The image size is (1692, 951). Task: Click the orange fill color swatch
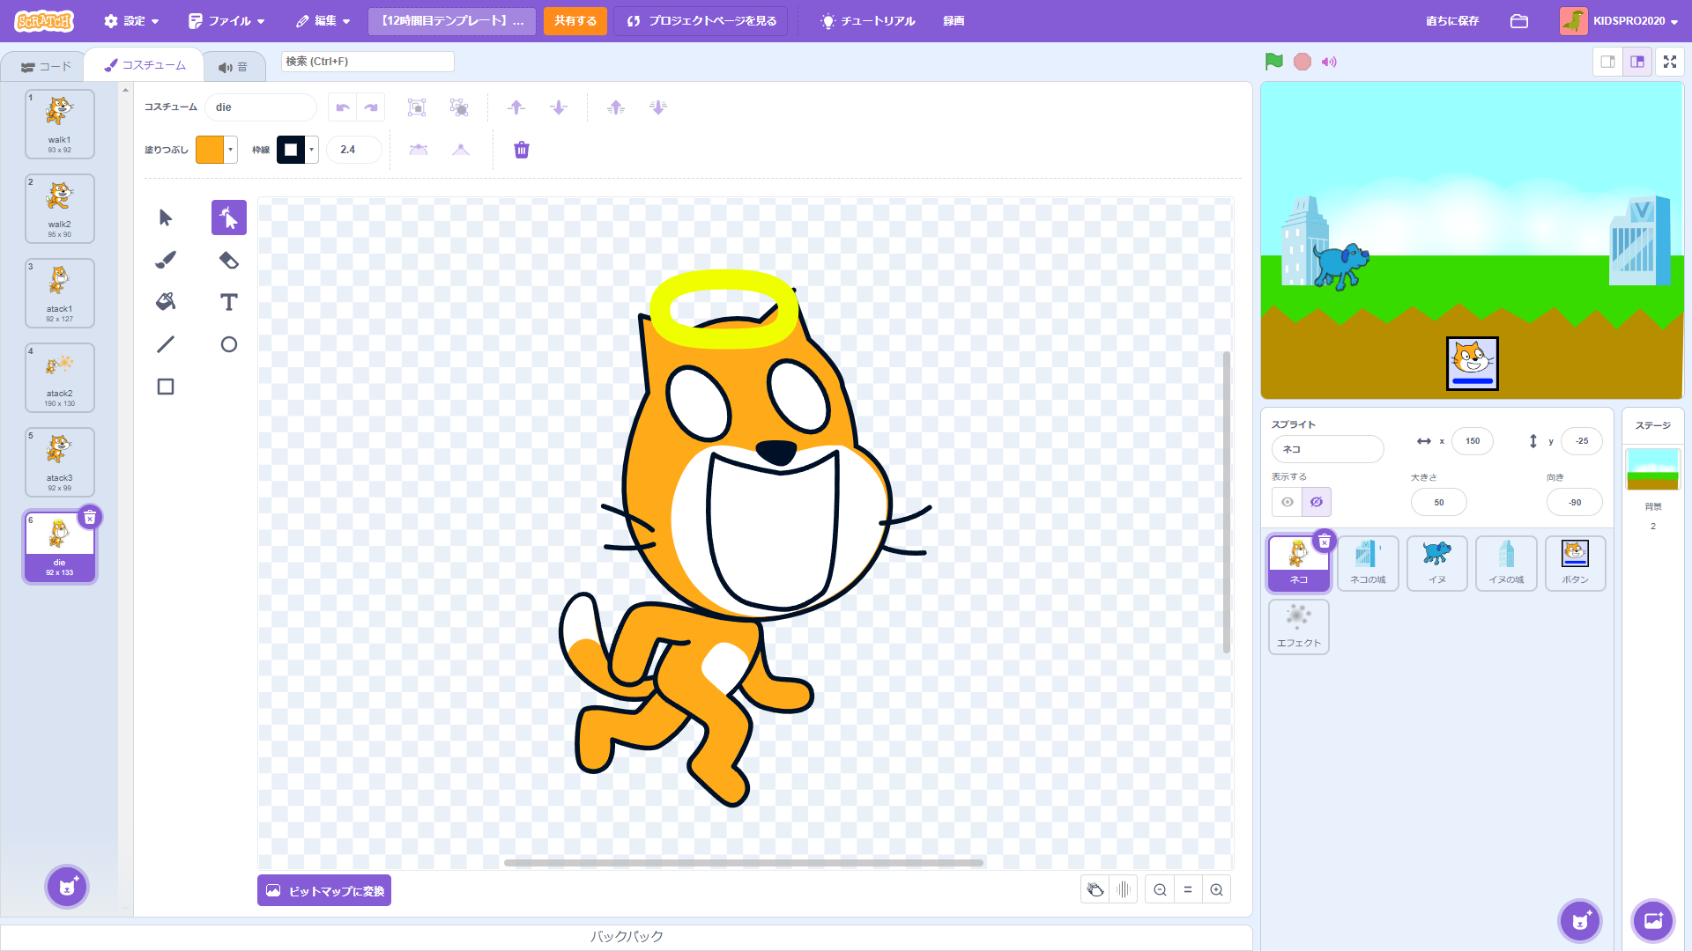pos(210,150)
